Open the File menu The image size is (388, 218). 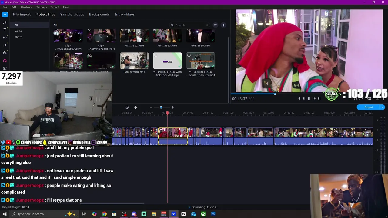(x=5, y=7)
